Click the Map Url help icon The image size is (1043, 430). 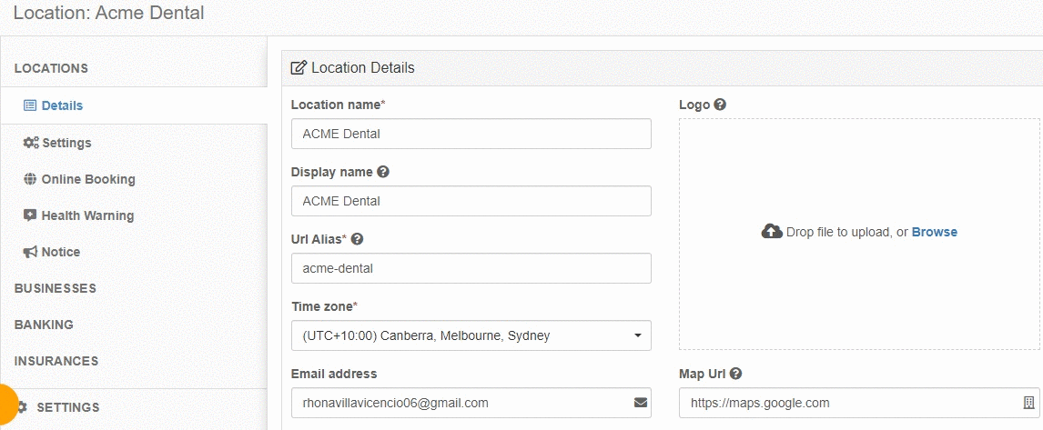tap(735, 374)
